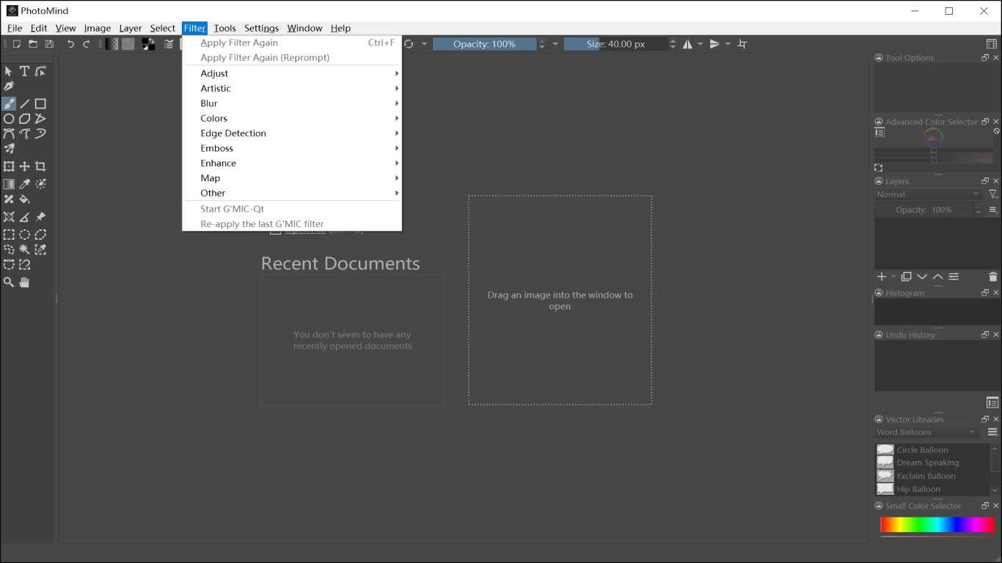Select the Freehand Brush tool
The image size is (1002, 563).
(9, 103)
